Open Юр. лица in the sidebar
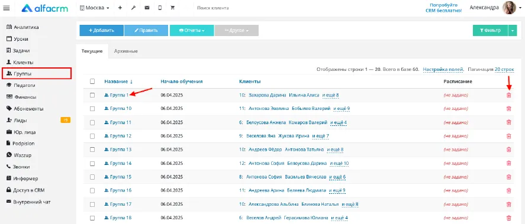 (x=21, y=132)
